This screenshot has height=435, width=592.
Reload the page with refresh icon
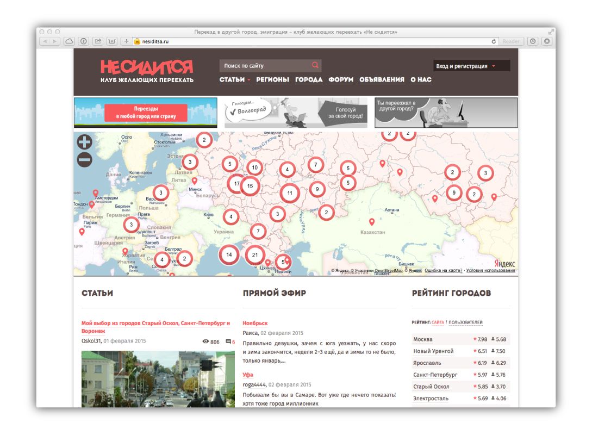(x=494, y=41)
